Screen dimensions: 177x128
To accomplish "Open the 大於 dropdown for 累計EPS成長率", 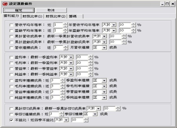I will (x=94, y=109).
